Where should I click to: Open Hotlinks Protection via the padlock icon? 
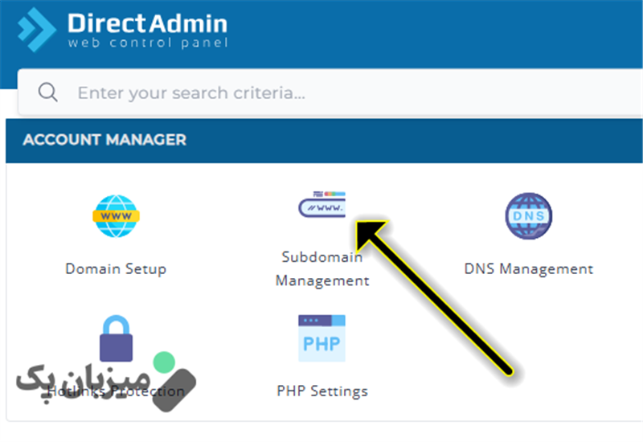pyautogui.click(x=116, y=338)
